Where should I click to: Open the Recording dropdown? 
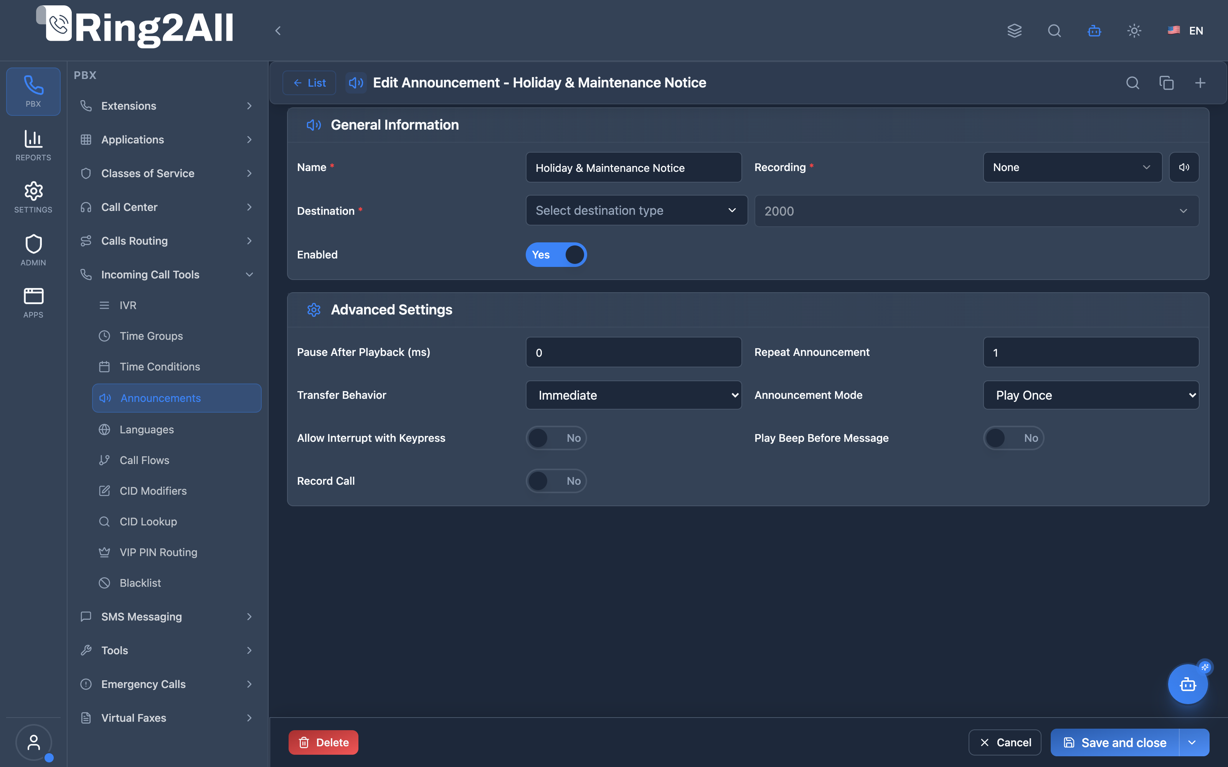tap(1072, 168)
